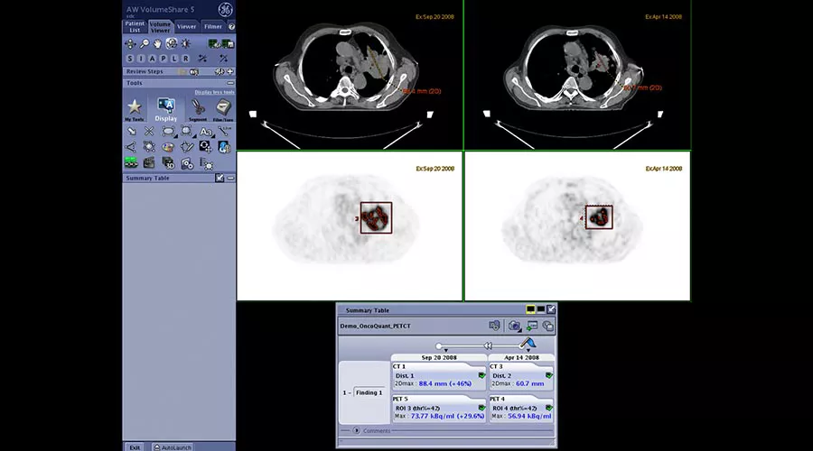Open the Film/Save tools category
813x451 pixels.
pyautogui.click(x=223, y=110)
